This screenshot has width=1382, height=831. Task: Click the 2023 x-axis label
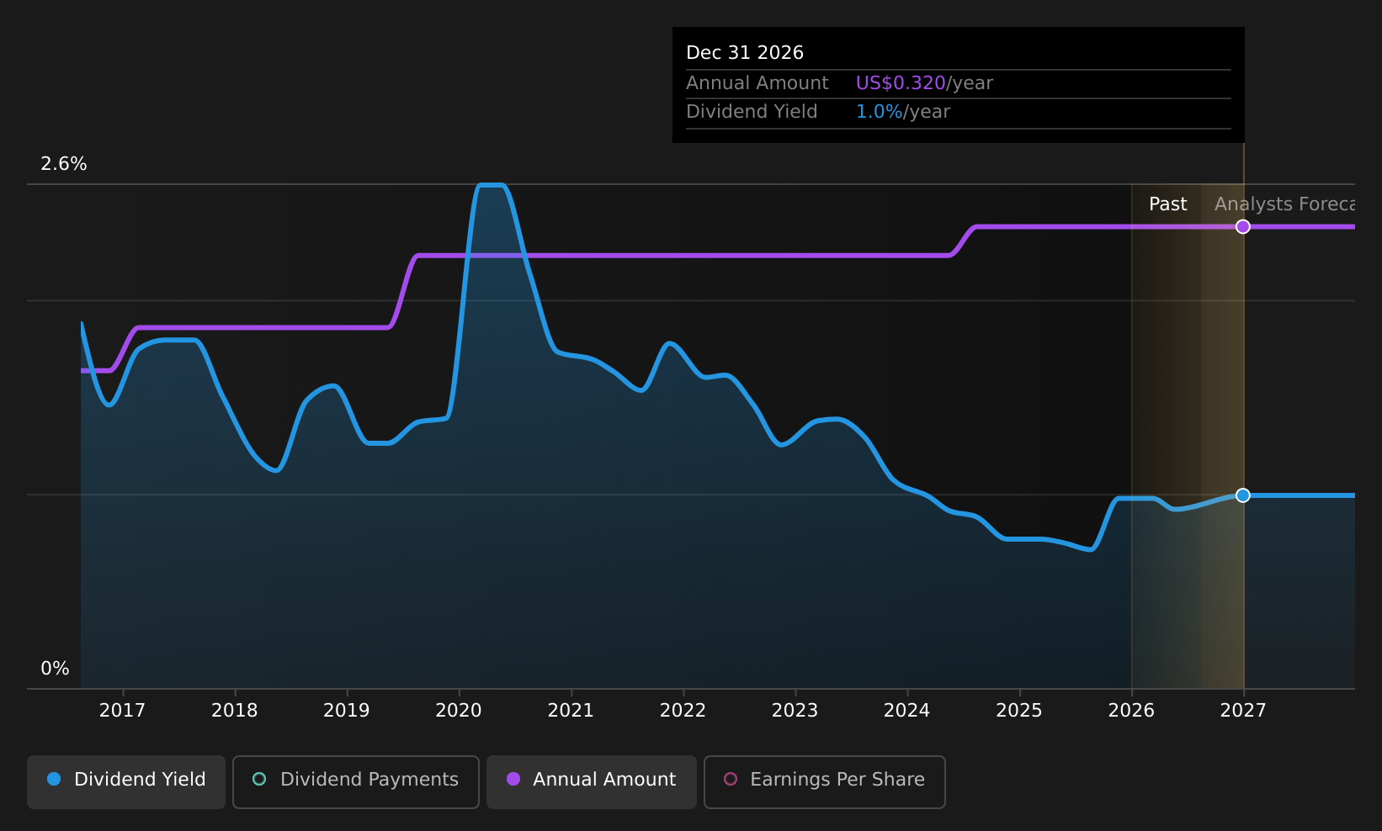795,711
